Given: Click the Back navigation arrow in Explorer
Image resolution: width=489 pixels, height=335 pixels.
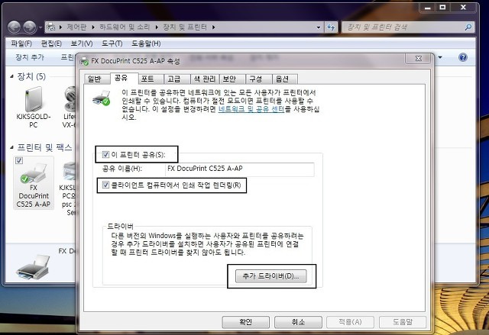Looking at the screenshot, I should tap(14, 27).
